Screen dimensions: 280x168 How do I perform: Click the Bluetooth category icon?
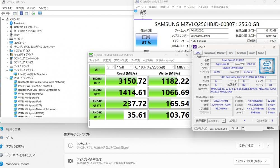coord(11,23)
